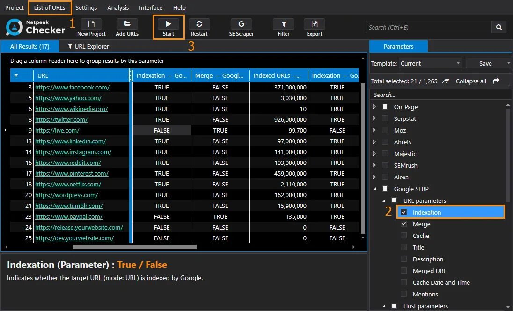Open the Filter funnel tool
This screenshot has height=311, width=513.
(284, 24)
